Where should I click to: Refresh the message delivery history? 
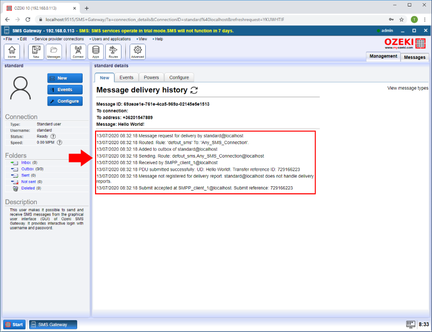(194, 90)
